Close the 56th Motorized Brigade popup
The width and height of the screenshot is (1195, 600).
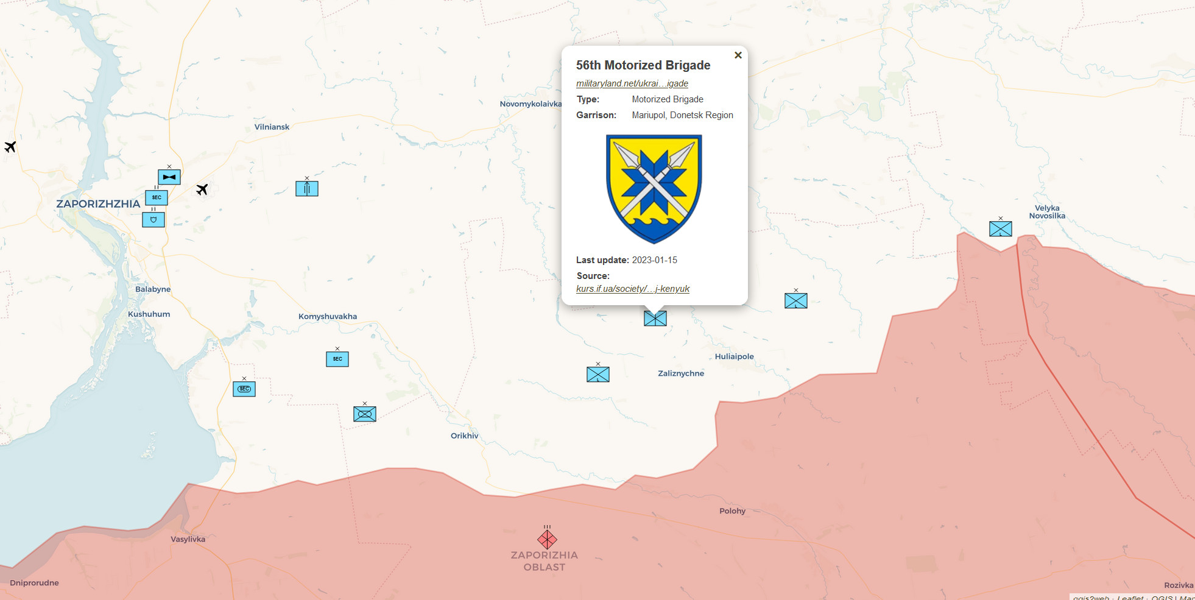(x=738, y=55)
